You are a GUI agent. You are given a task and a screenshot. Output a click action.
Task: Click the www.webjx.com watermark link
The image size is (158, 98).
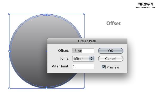(146, 7)
